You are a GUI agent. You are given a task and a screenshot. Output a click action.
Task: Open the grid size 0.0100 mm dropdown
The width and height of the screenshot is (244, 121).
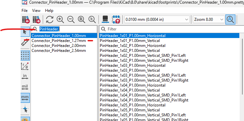(x=157, y=20)
